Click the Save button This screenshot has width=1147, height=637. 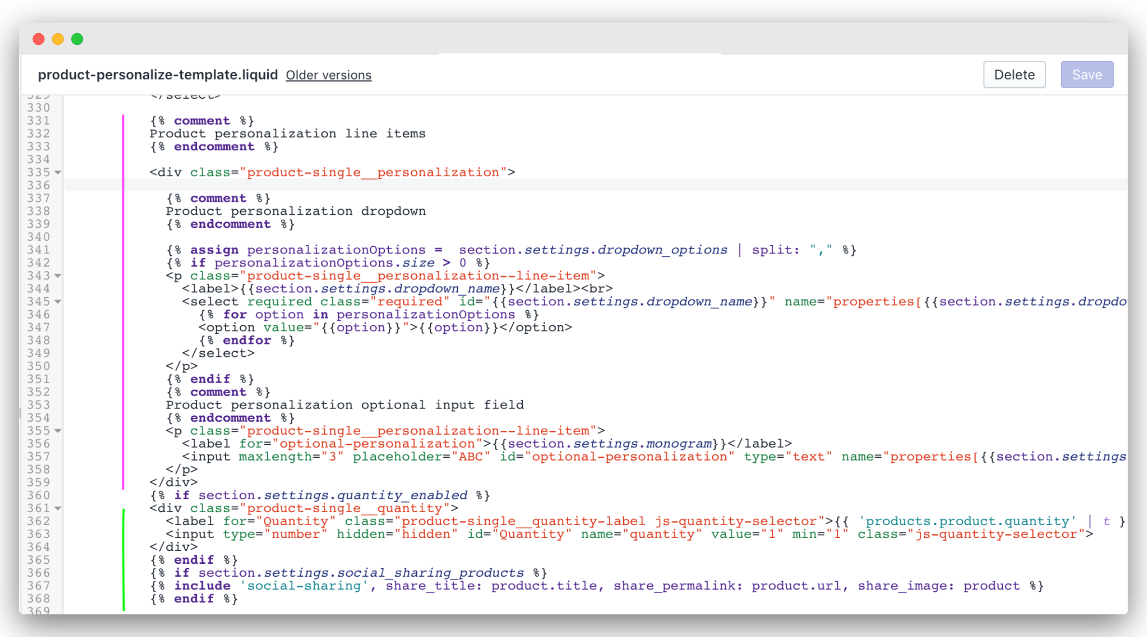coord(1087,75)
